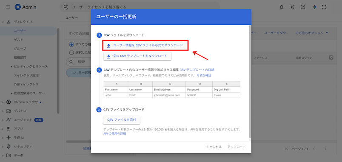
Task: Select the all organizations radio button
Action: (71, 45)
